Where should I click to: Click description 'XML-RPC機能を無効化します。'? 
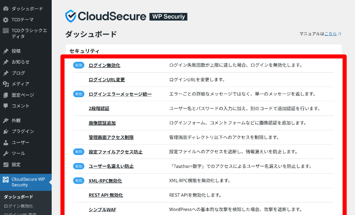[200, 181]
